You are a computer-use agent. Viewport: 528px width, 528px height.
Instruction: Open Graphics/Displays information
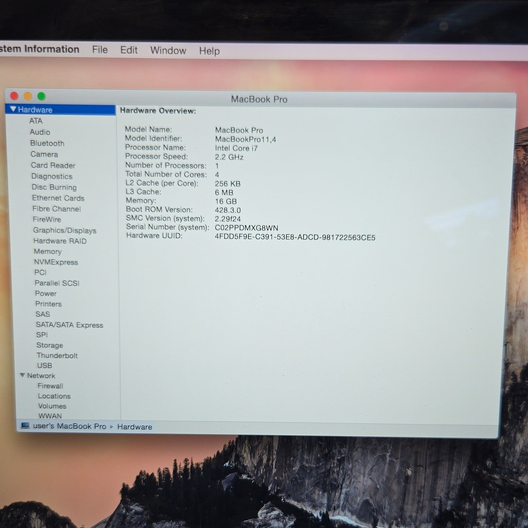(65, 230)
